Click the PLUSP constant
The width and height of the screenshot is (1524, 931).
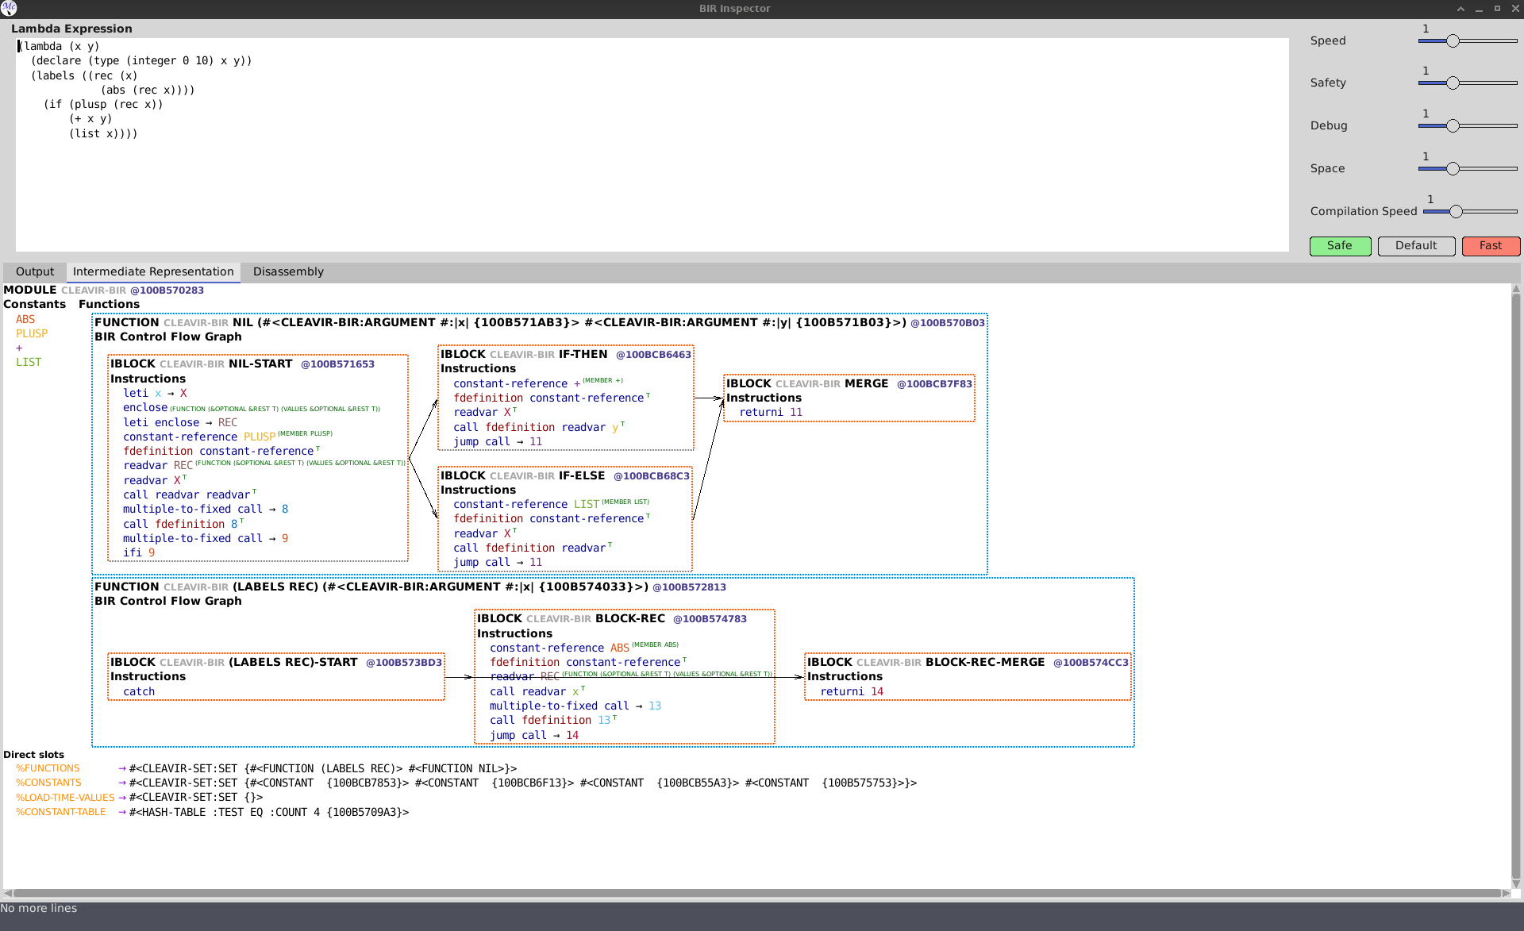pos(32,334)
